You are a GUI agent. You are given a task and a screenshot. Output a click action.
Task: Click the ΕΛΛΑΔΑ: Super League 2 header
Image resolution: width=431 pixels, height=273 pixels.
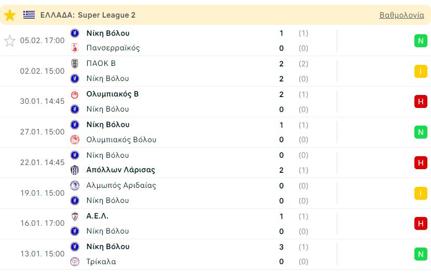click(88, 15)
